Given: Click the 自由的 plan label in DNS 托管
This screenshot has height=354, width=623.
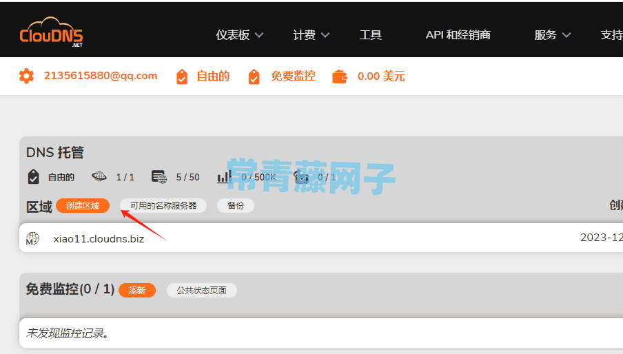Looking at the screenshot, I should tap(61, 177).
